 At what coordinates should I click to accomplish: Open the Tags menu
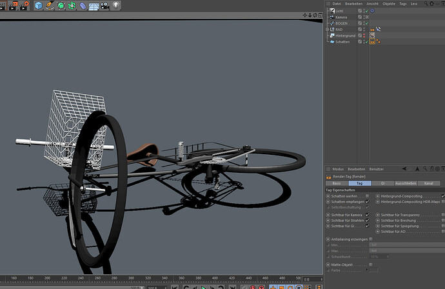(402, 4)
